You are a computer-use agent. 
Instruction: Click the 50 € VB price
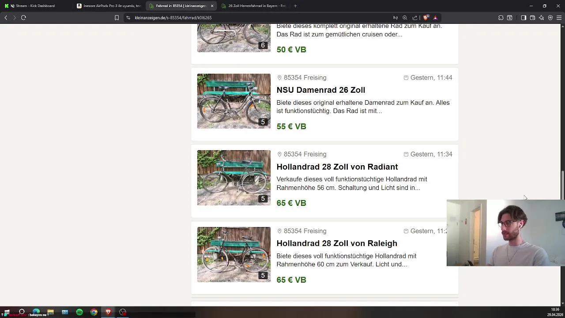(291, 50)
